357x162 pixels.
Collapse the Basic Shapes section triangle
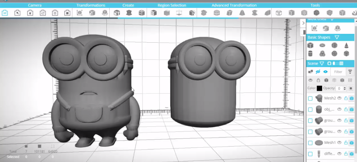(x=337, y=37)
